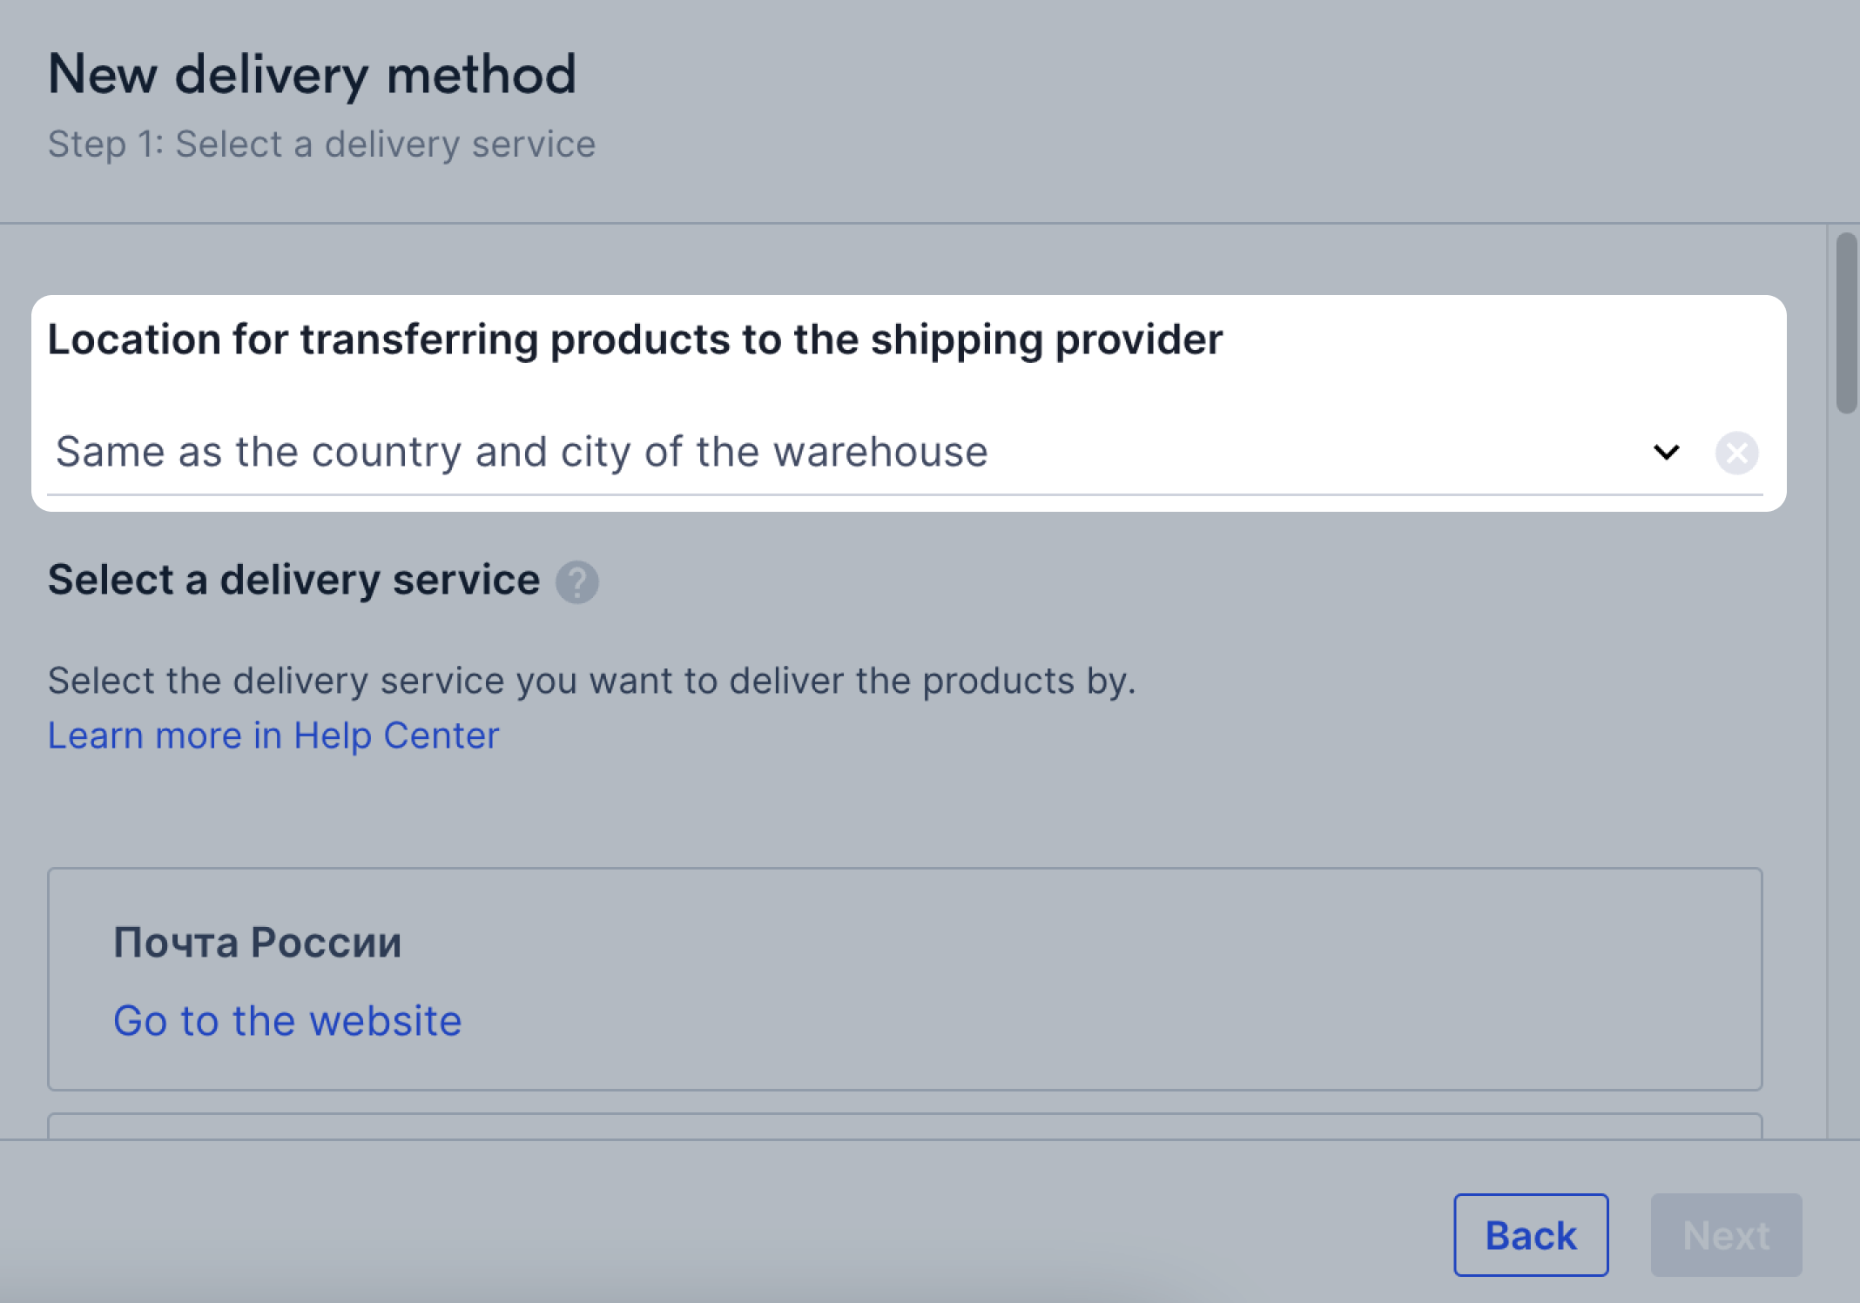
Task: Click the New delivery method heading
Action: pos(312,75)
